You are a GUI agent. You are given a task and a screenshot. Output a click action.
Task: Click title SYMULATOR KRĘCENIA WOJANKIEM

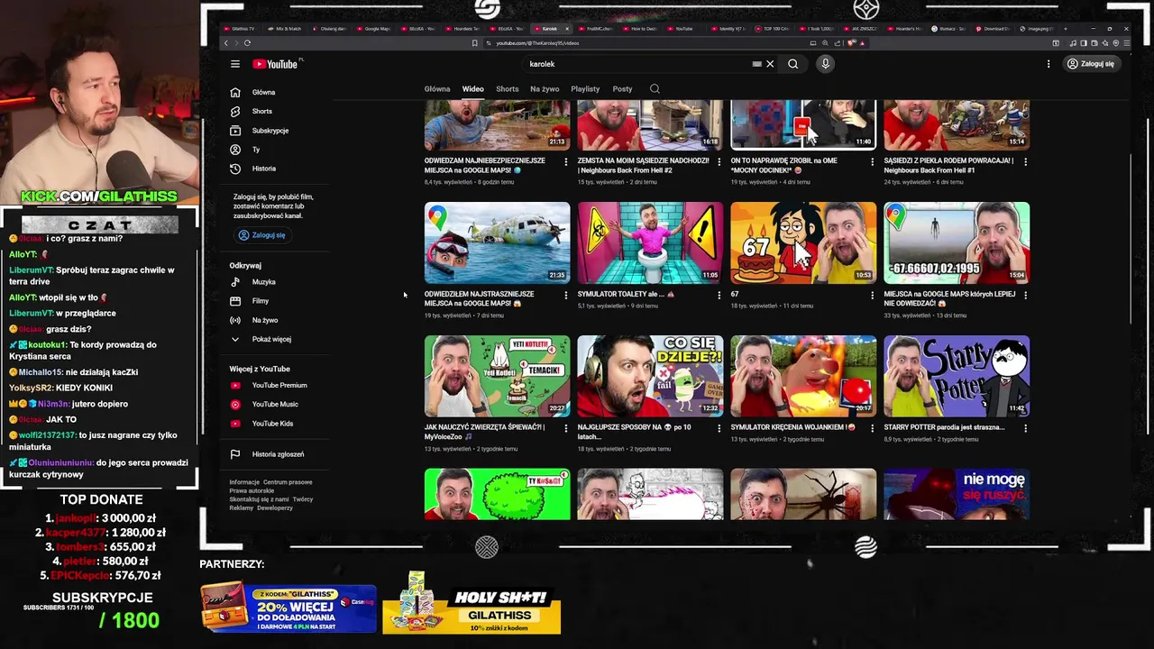point(792,427)
